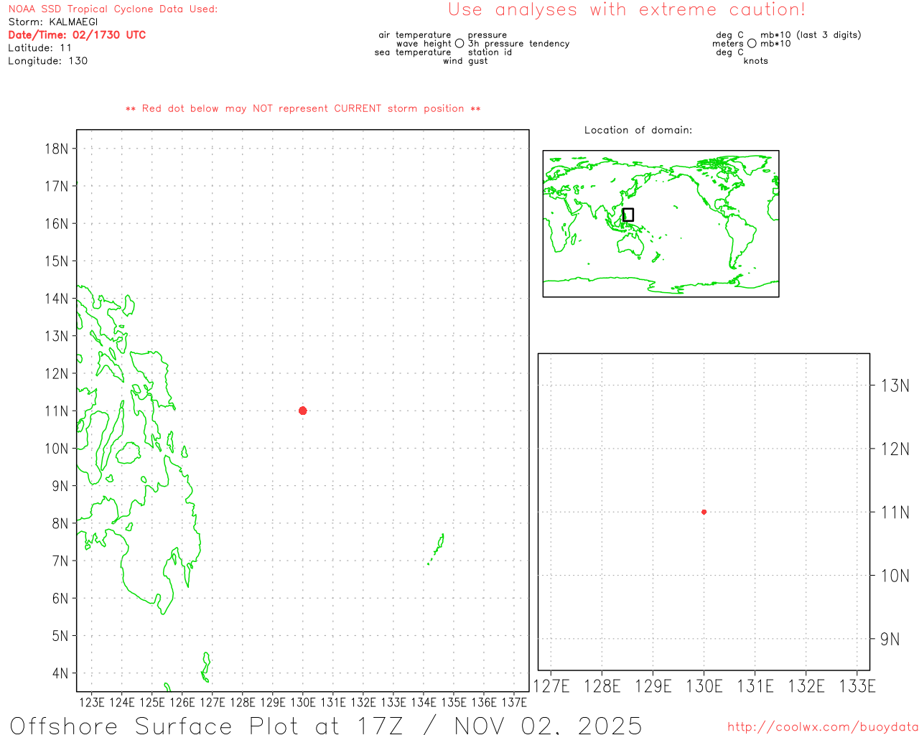Click the 127E label on the inset map
Viewport: 919px width, 735px height.
pos(551,686)
